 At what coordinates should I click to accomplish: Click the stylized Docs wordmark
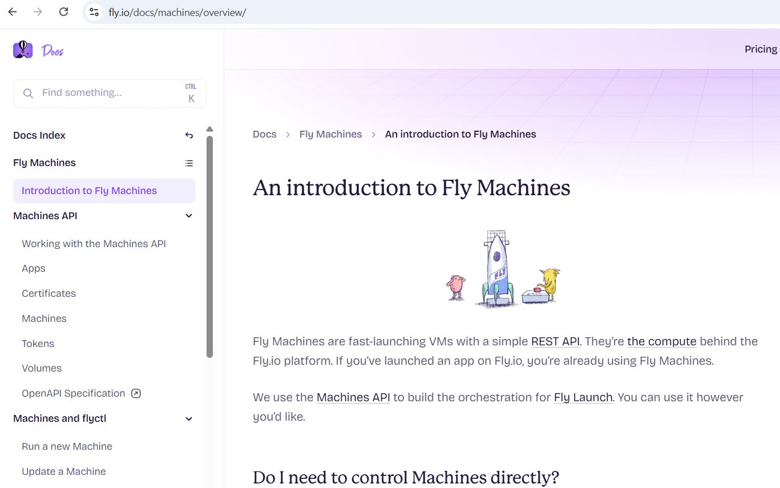(x=52, y=51)
